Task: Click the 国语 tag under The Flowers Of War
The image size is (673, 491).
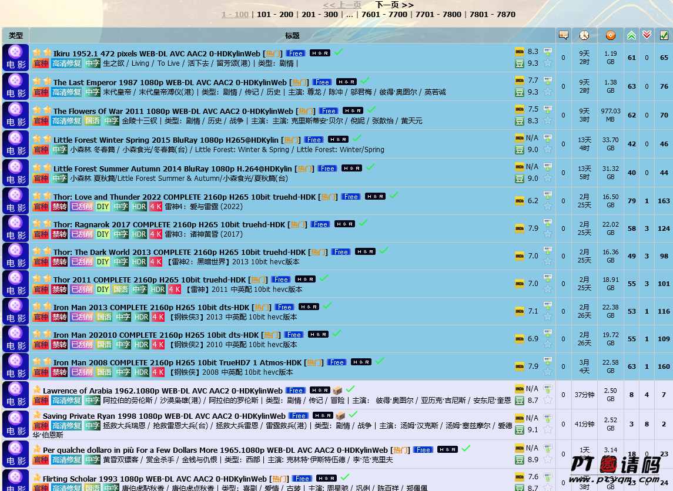Action: coord(92,120)
